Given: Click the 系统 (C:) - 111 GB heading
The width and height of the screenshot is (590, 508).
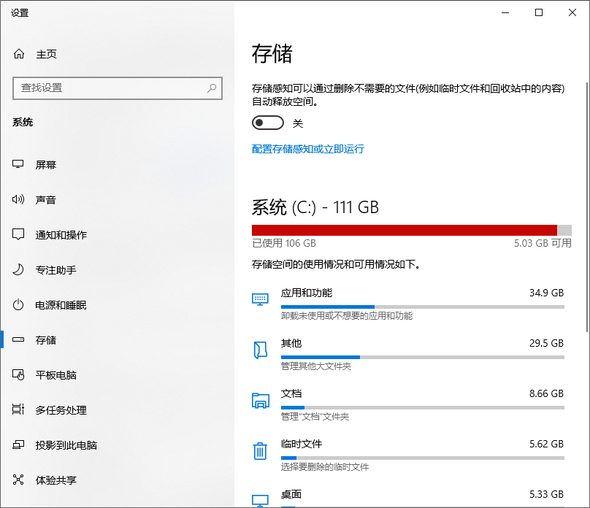Looking at the screenshot, I should point(315,207).
